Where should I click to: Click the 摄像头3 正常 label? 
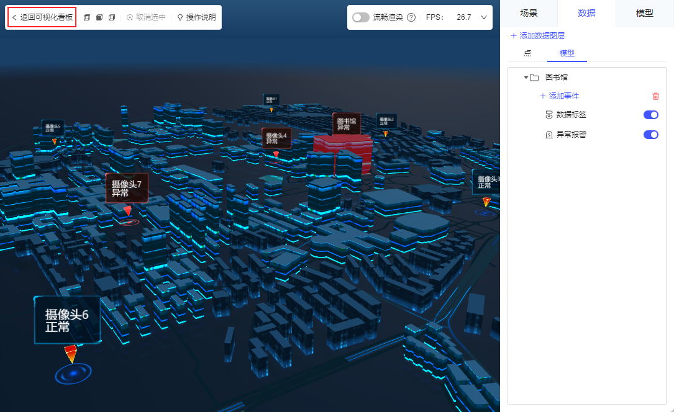pos(486,182)
